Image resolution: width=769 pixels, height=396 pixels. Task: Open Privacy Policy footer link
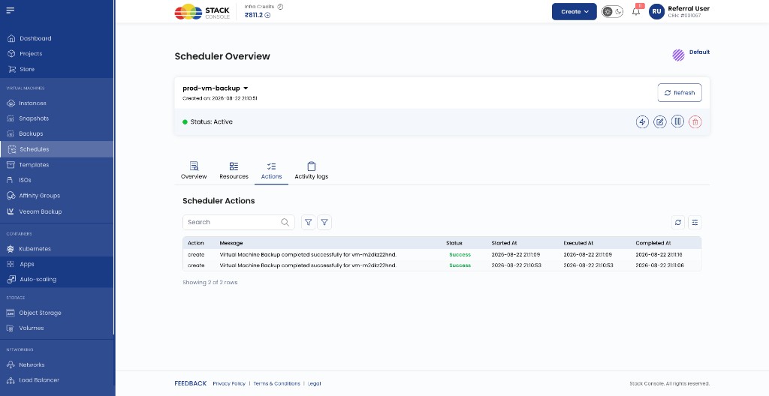[x=229, y=384]
